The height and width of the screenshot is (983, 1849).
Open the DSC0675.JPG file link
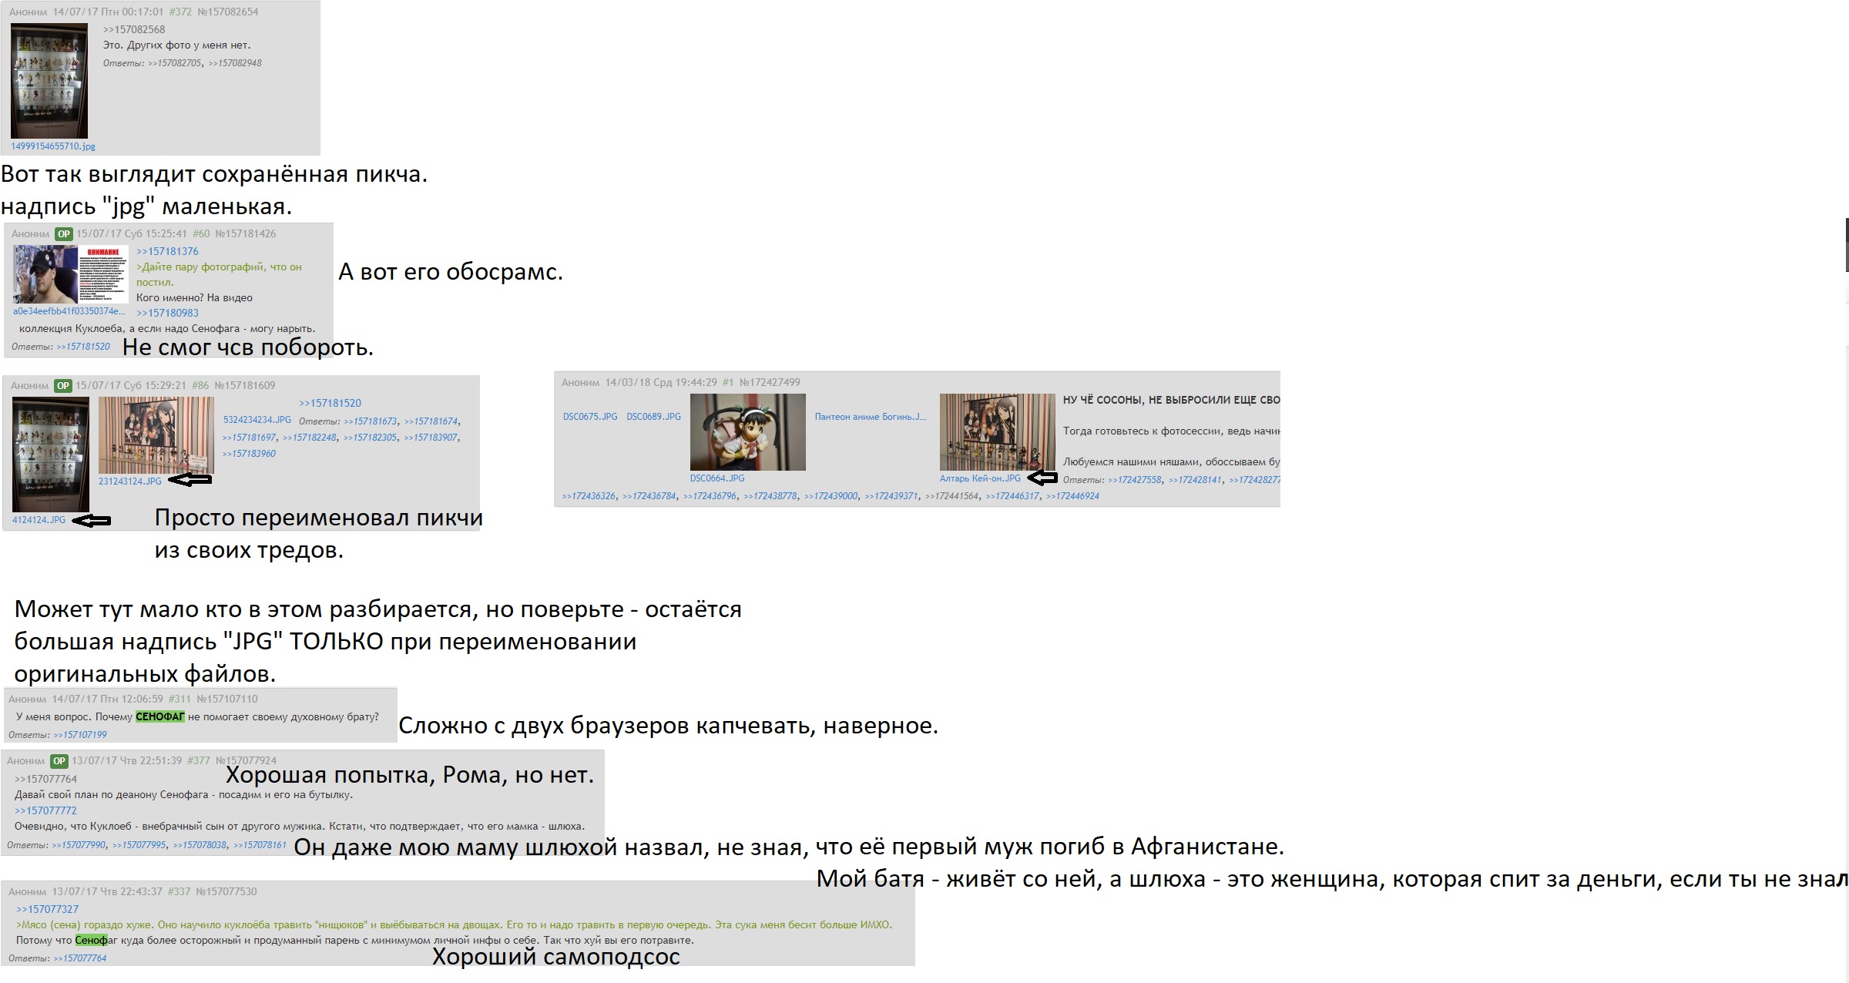point(590,417)
